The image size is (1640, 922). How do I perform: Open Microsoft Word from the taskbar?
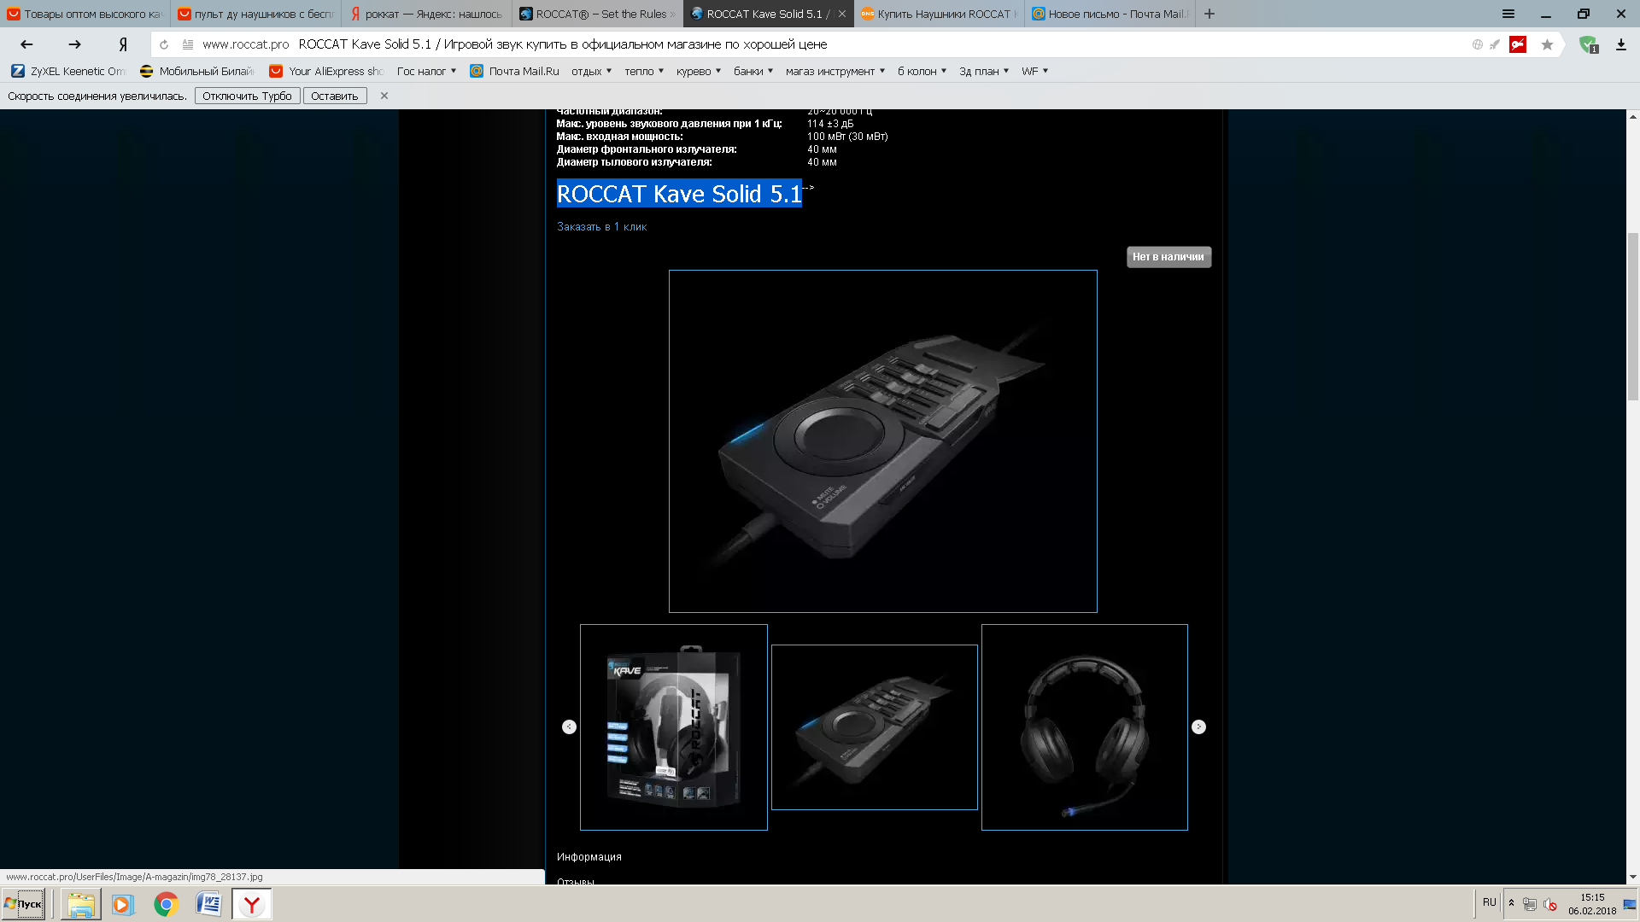[x=208, y=904]
